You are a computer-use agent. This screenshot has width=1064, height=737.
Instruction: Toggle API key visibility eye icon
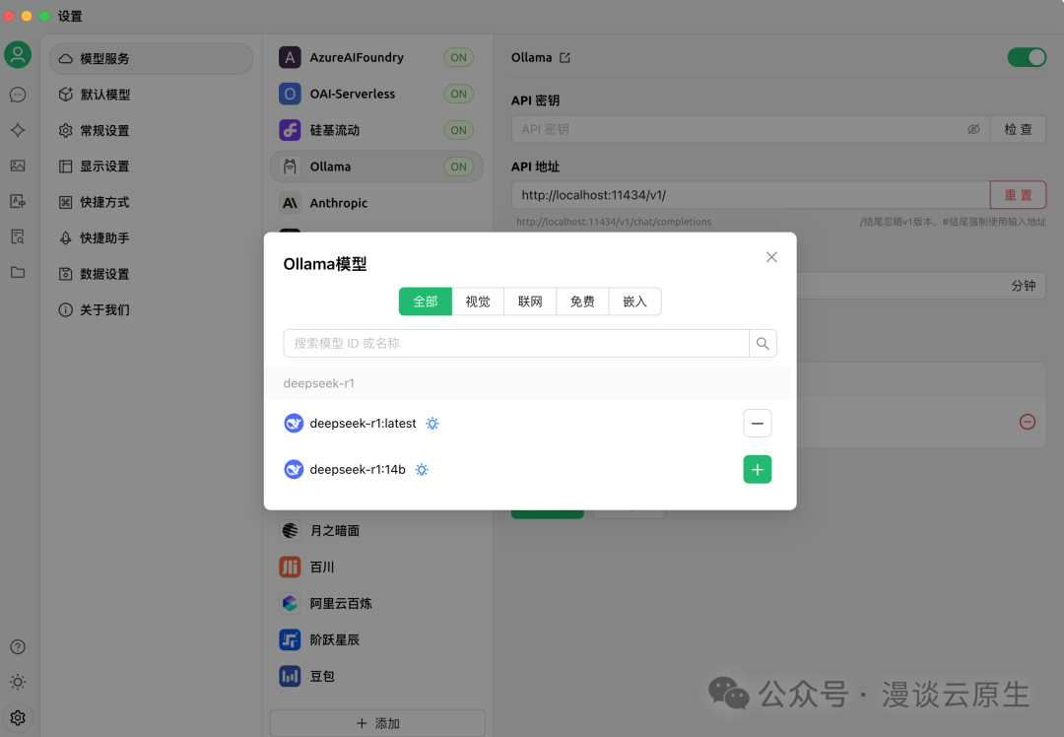point(973,129)
